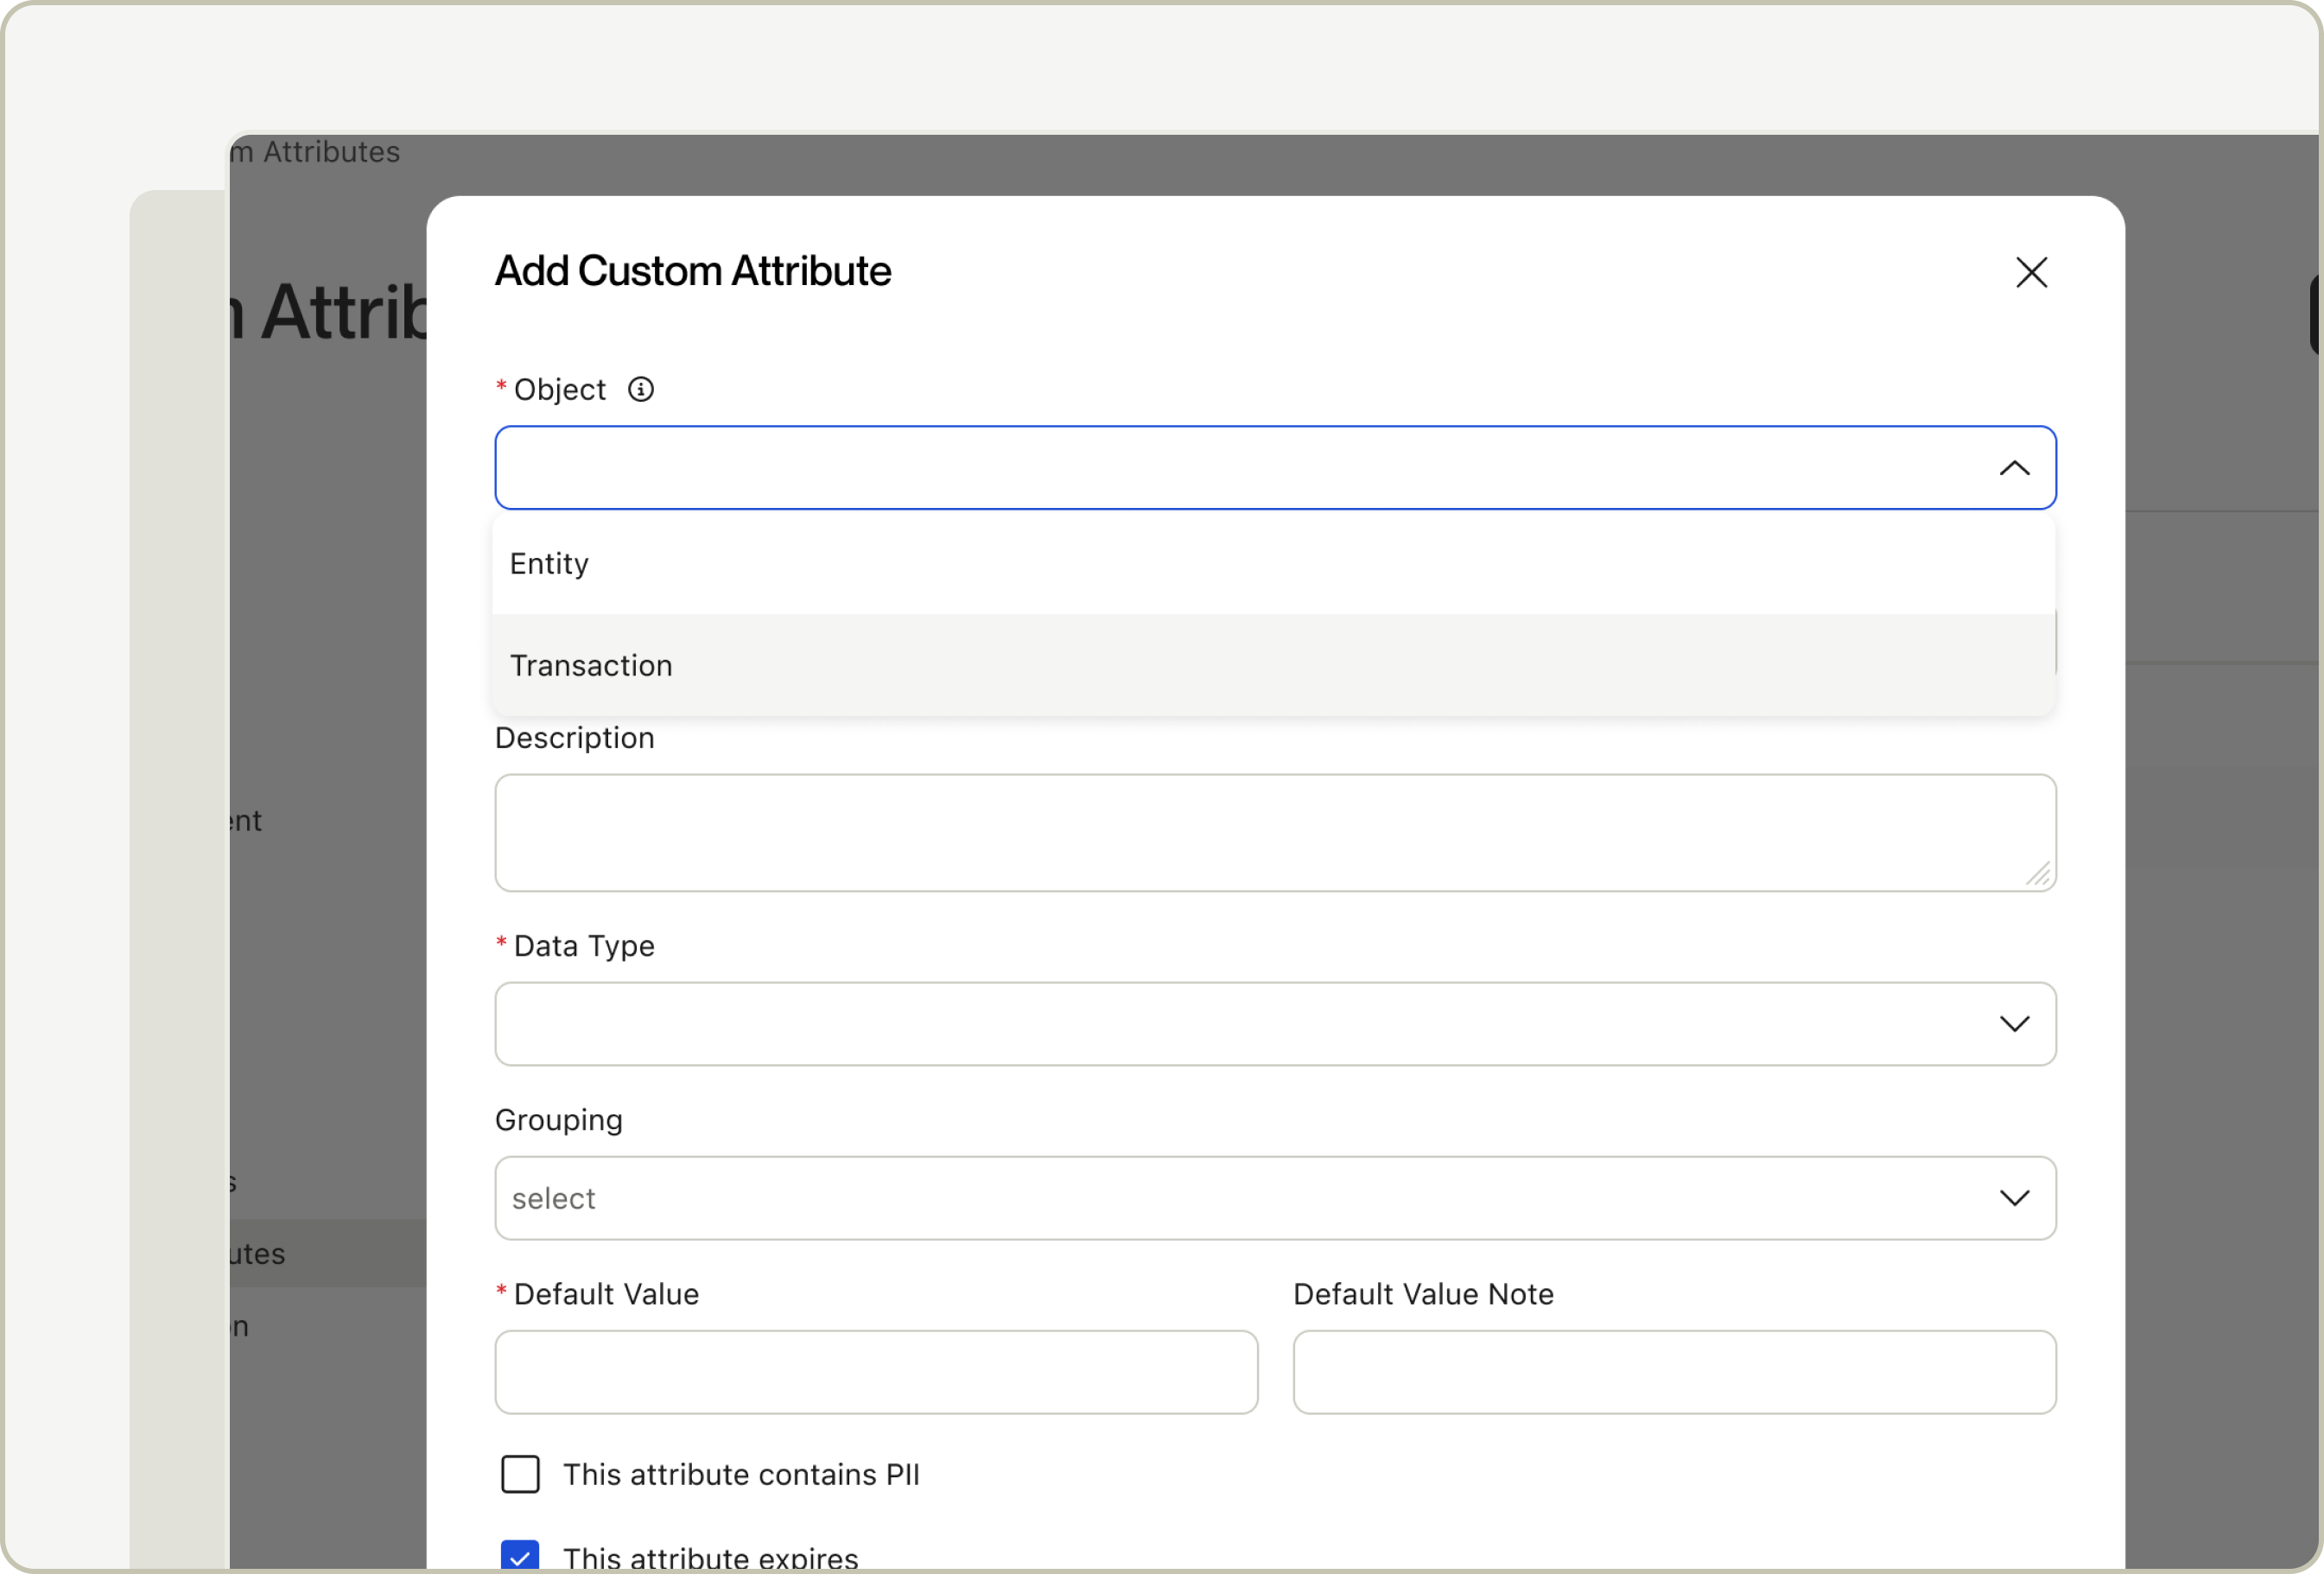2324x1574 pixels.
Task: Focus the Default Value input field
Action: click(x=875, y=1371)
